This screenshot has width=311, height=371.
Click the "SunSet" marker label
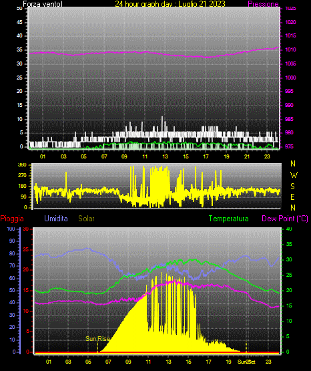[246, 362]
